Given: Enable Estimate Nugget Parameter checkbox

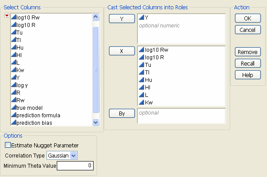Looking at the screenshot, I should 8,145.
